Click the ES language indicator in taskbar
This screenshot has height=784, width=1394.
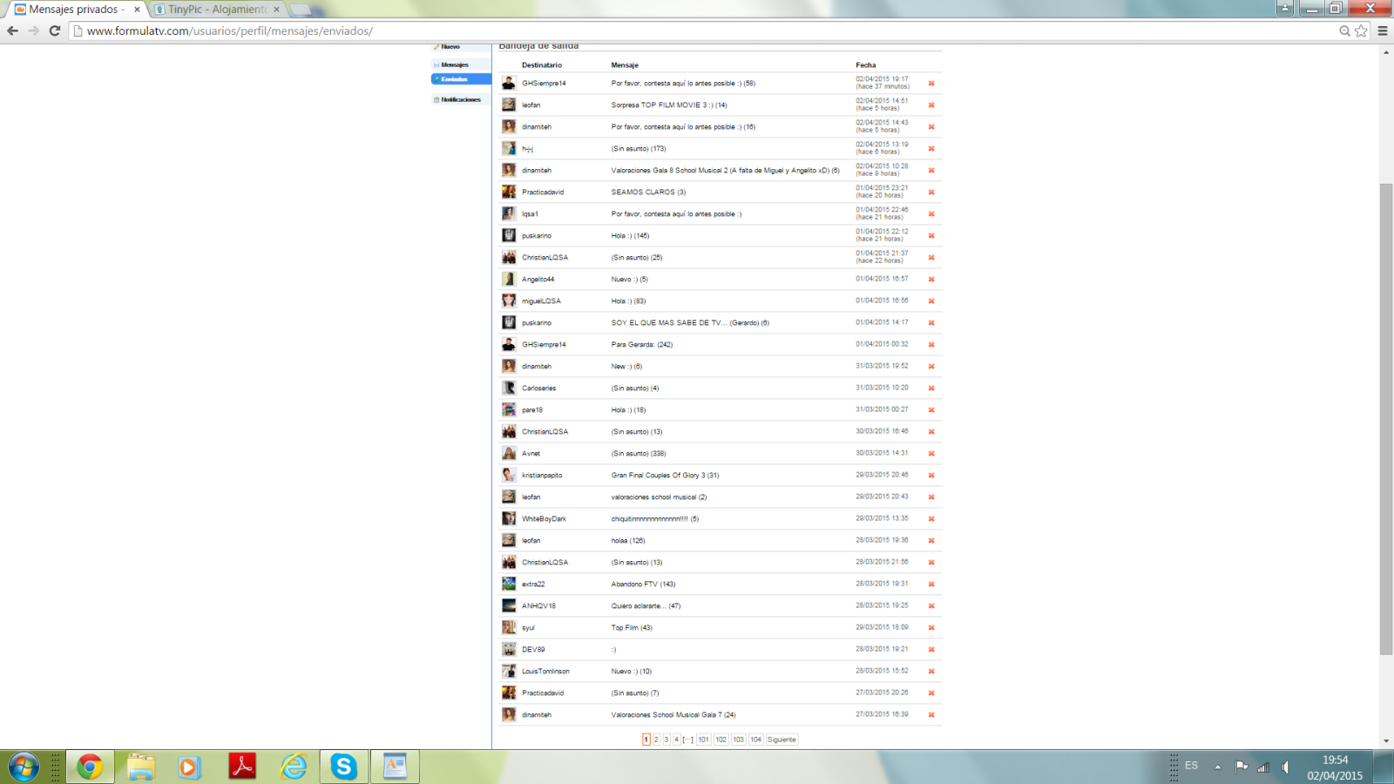pyautogui.click(x=1191, y=766)
